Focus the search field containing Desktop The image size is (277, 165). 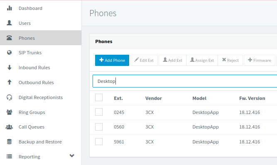[185, 81]
